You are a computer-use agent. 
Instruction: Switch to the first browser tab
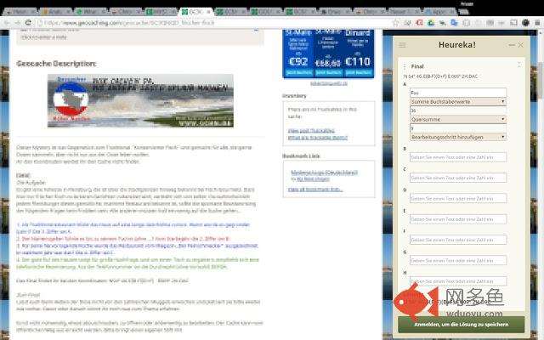pos(20,12)
